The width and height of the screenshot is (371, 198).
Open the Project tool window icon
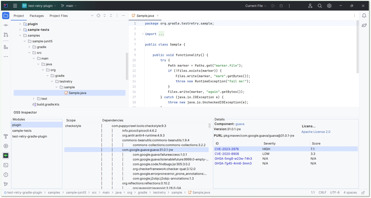[x=6, y=16]
